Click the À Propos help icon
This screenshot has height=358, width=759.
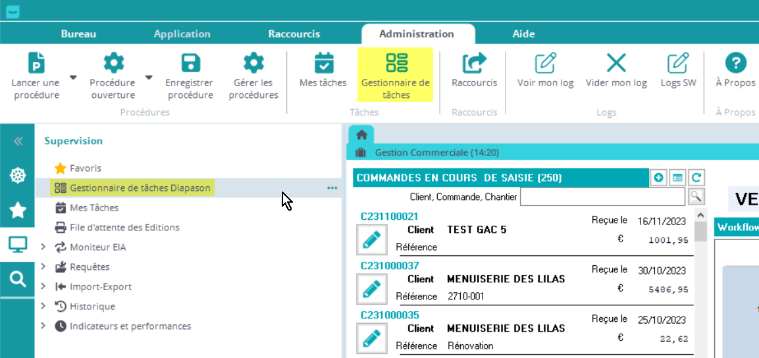735,63
